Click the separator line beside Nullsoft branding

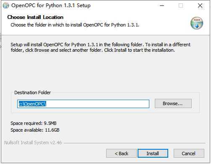coord(134,143)
